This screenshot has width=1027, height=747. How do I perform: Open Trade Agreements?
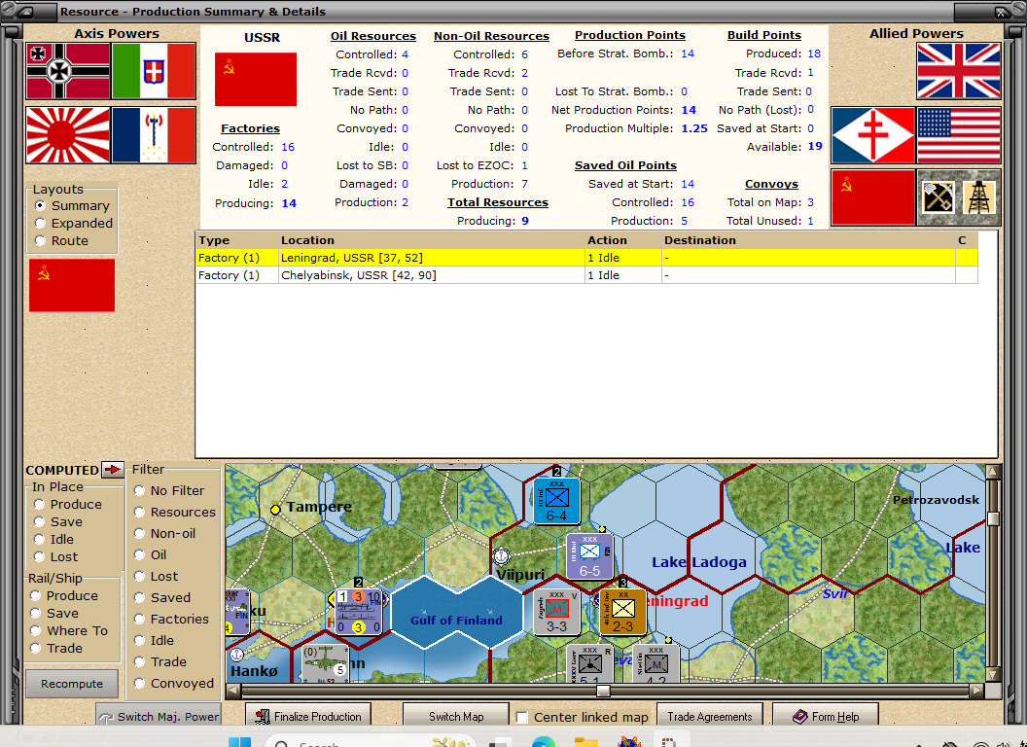coord(709,716)
